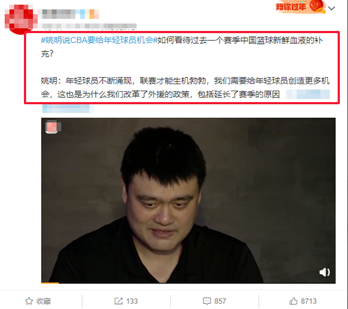This screenshot has height=309, width=348.
Task: Click the video source logo watermark
Action: coord(53,127)
